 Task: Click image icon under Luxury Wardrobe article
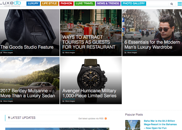125,52
